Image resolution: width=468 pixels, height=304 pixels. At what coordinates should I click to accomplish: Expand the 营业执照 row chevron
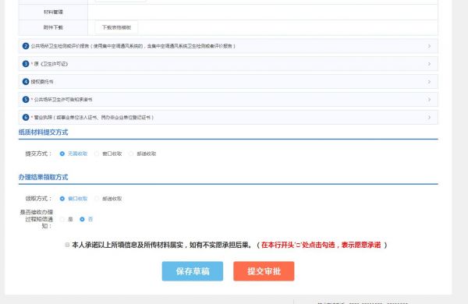[429, 117]
